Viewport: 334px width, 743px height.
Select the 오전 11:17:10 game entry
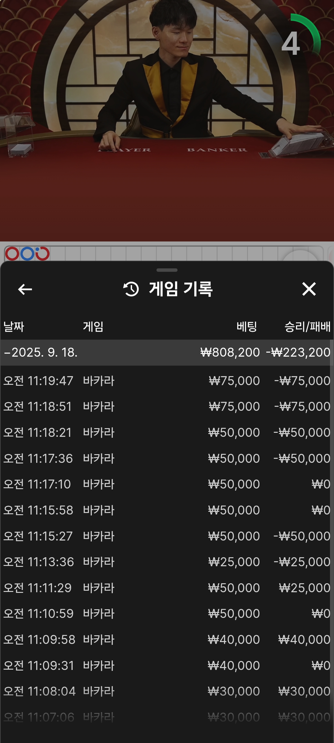tap(167, 484)
